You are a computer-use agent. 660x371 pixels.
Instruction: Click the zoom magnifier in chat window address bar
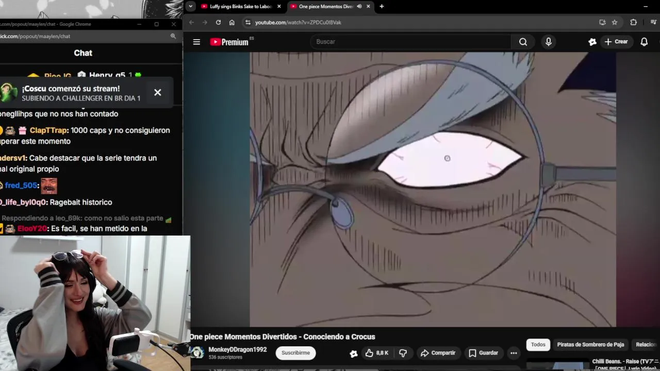coord(173,36)
